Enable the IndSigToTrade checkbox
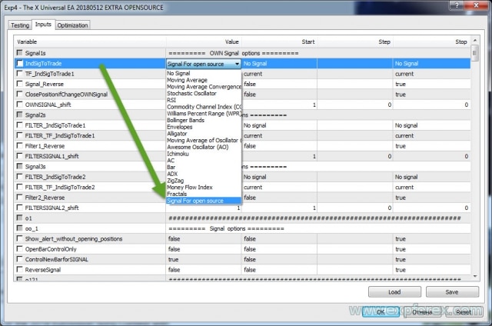 tap(19, 63)
